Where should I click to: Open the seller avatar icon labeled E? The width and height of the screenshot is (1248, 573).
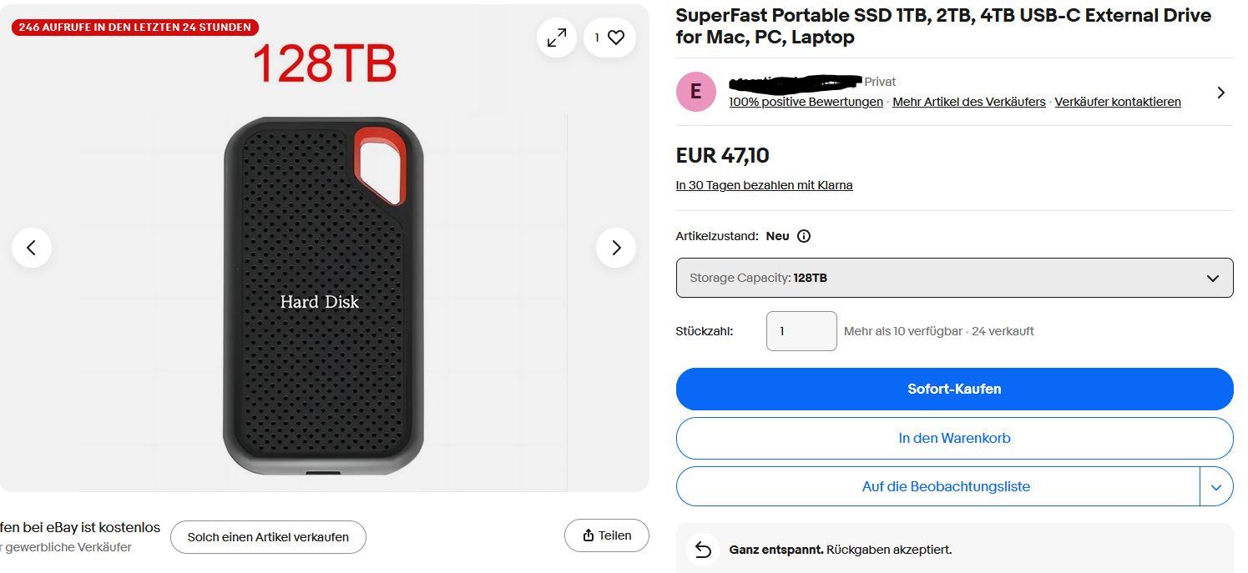click(695, 92)
